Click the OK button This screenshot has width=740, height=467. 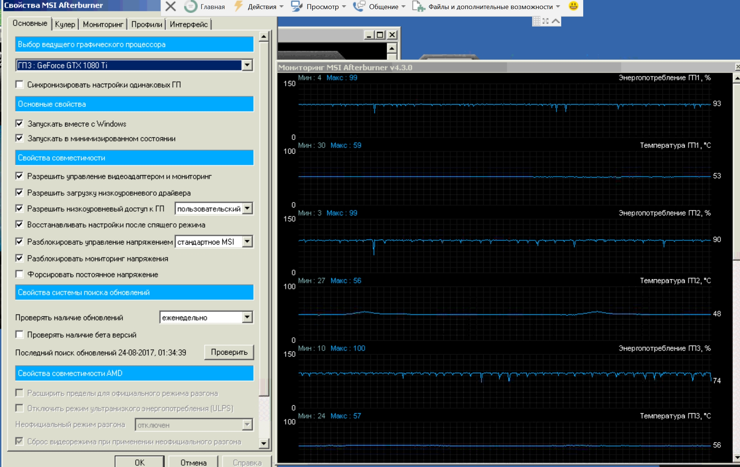[139, 462]
